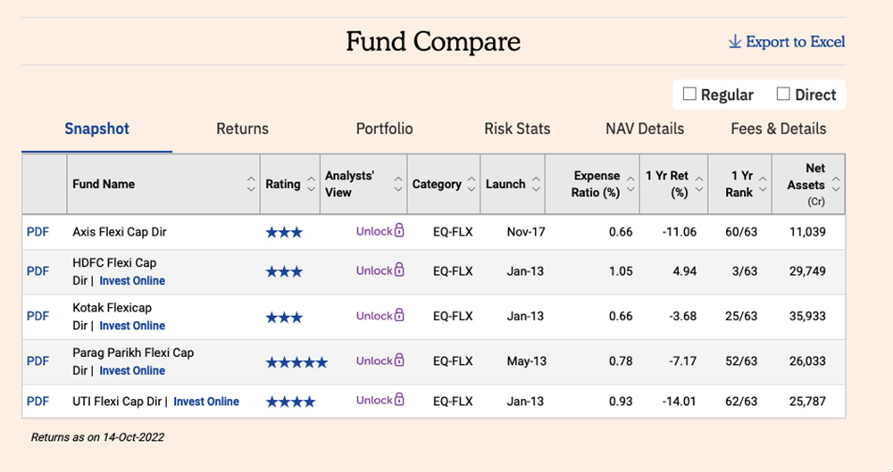The image size is (893, 472).
Task: Click the Export to Excel download icon
Action: pos(735,42)
